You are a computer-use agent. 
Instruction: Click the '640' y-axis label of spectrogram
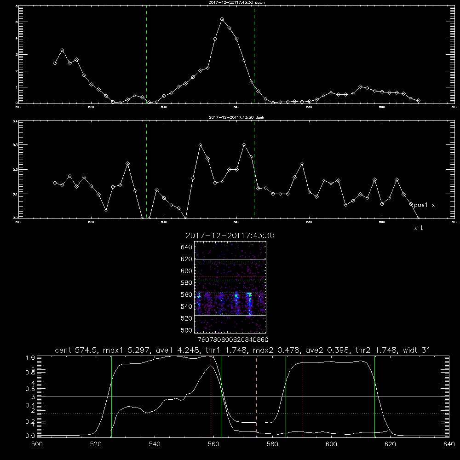(x=187, y=247)
